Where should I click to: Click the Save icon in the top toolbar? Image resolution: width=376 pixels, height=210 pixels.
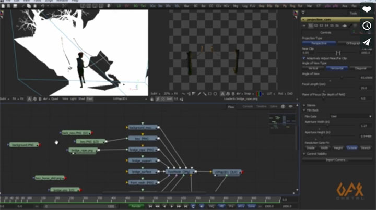[x=15, y=6]
